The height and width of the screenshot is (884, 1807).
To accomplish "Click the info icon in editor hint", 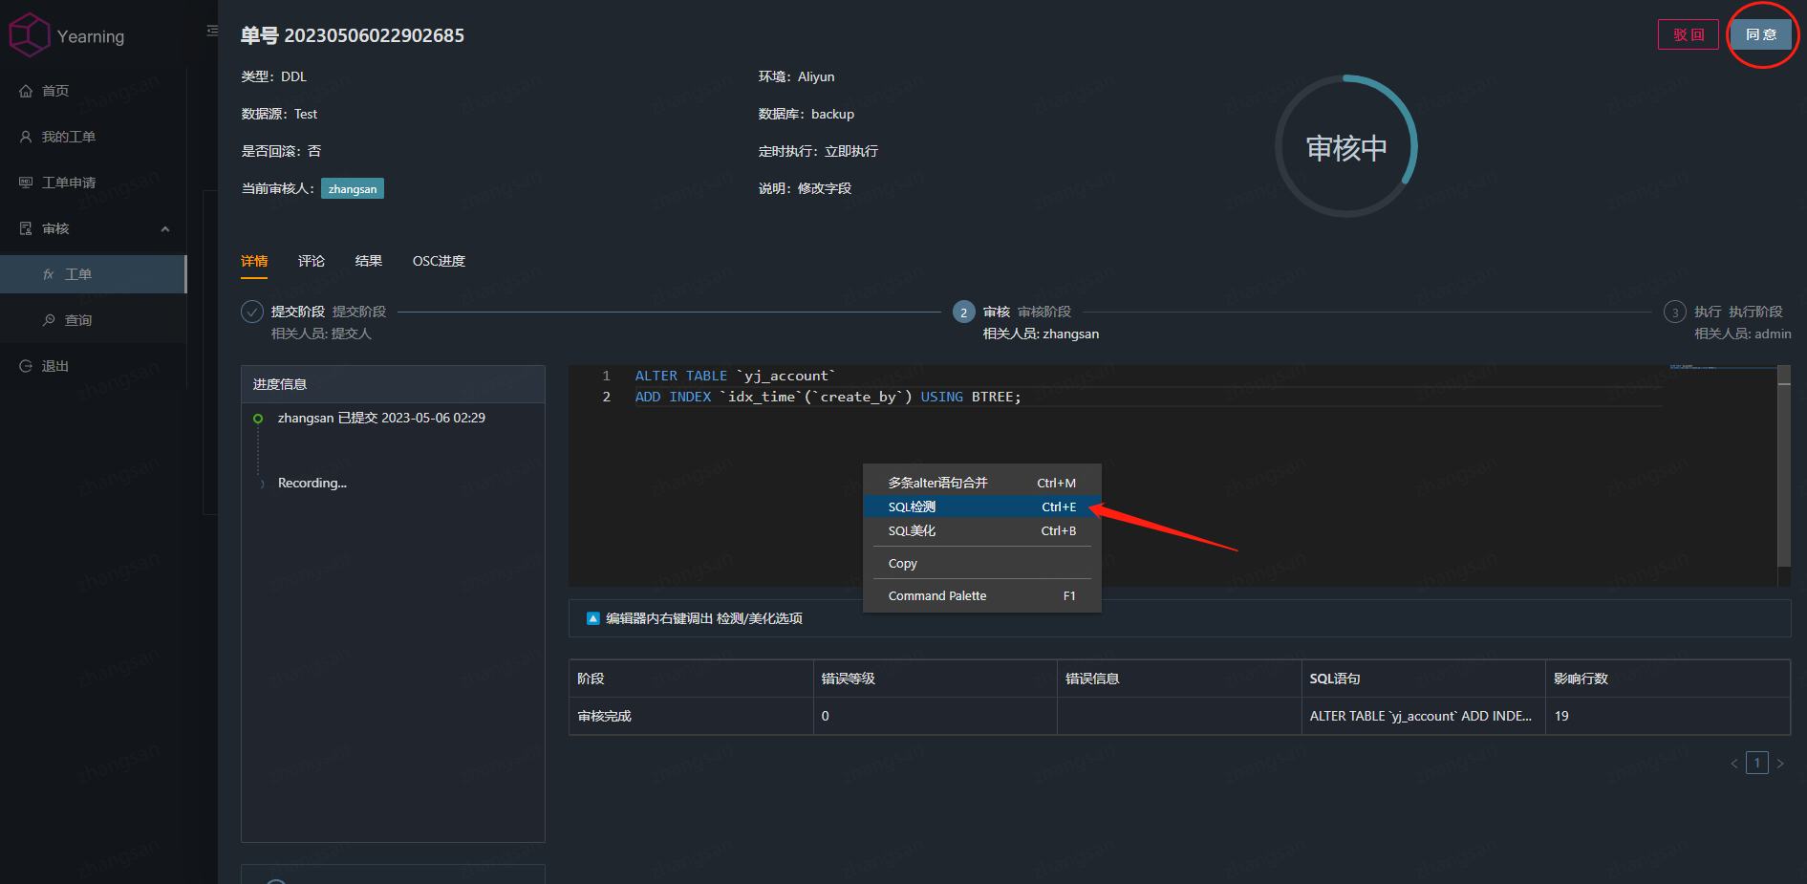I will 592,618.
